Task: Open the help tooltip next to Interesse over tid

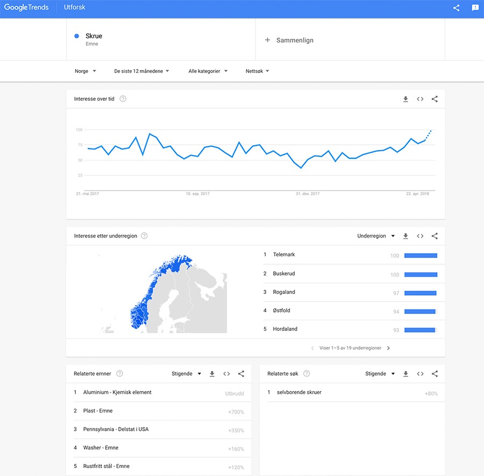Action: pos(123,99)
